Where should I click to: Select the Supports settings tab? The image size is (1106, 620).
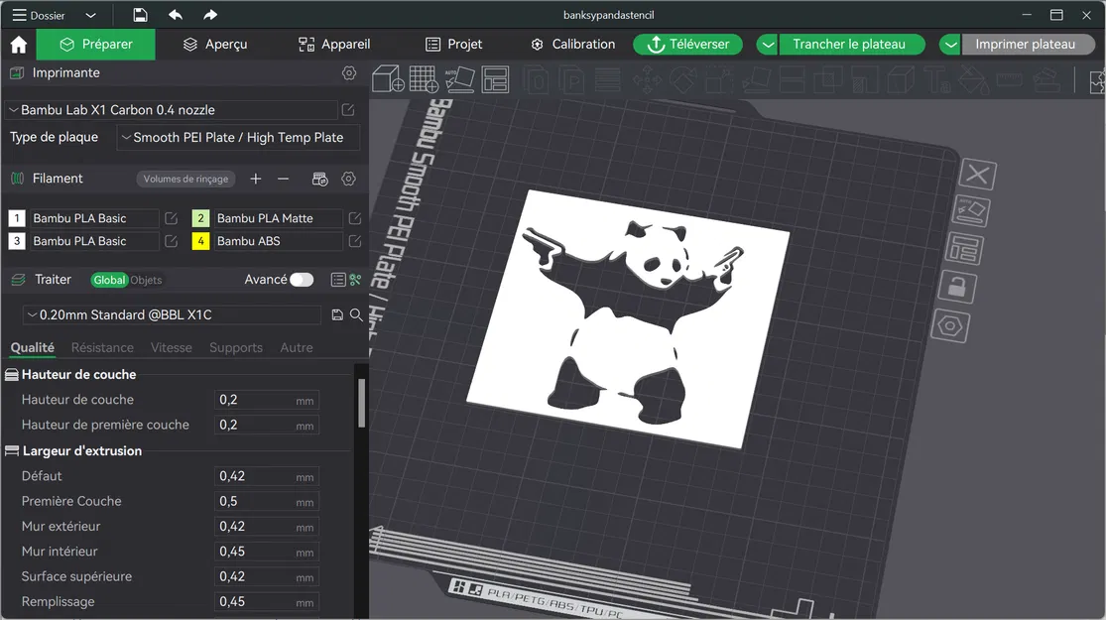click(236, 348)
